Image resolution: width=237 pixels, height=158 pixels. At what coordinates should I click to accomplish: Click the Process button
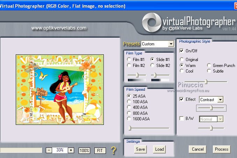click(x=222, y=149)
